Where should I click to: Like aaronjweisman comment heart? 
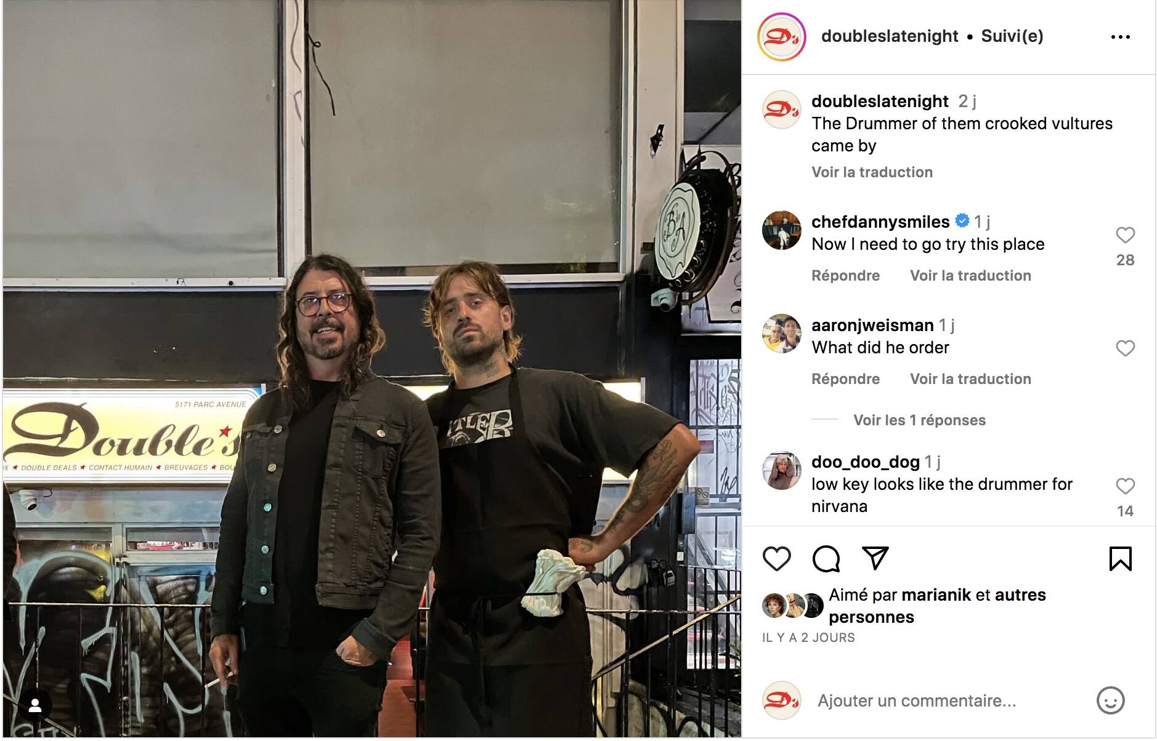pos(1125,348)
